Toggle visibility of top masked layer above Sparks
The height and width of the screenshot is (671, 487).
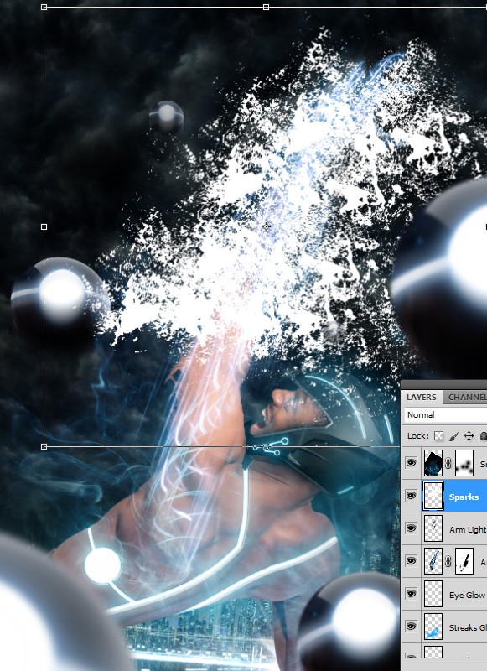pos(411,463)
